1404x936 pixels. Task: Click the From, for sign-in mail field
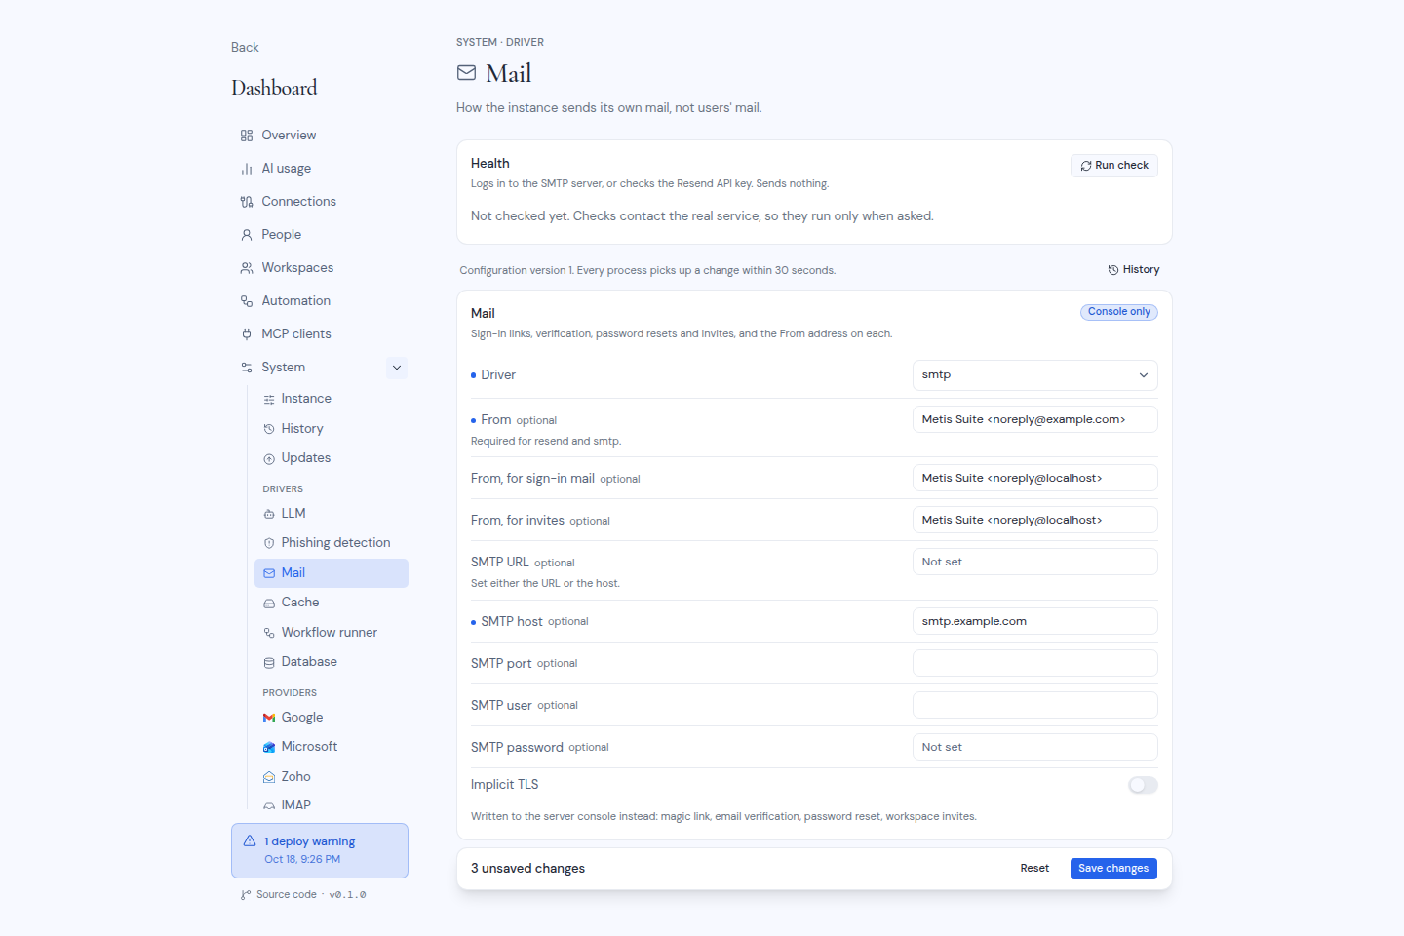[x=1035, y=479]
